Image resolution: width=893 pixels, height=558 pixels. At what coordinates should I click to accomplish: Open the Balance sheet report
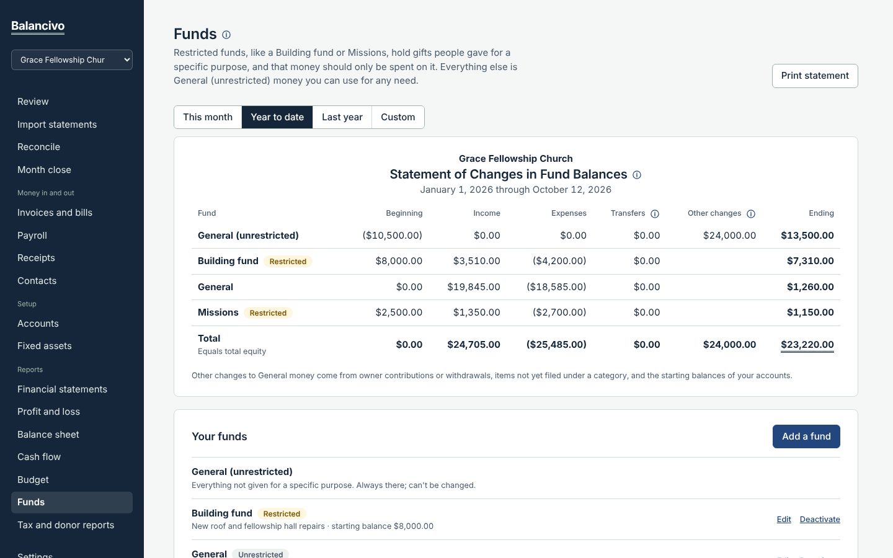coord(72,435)
